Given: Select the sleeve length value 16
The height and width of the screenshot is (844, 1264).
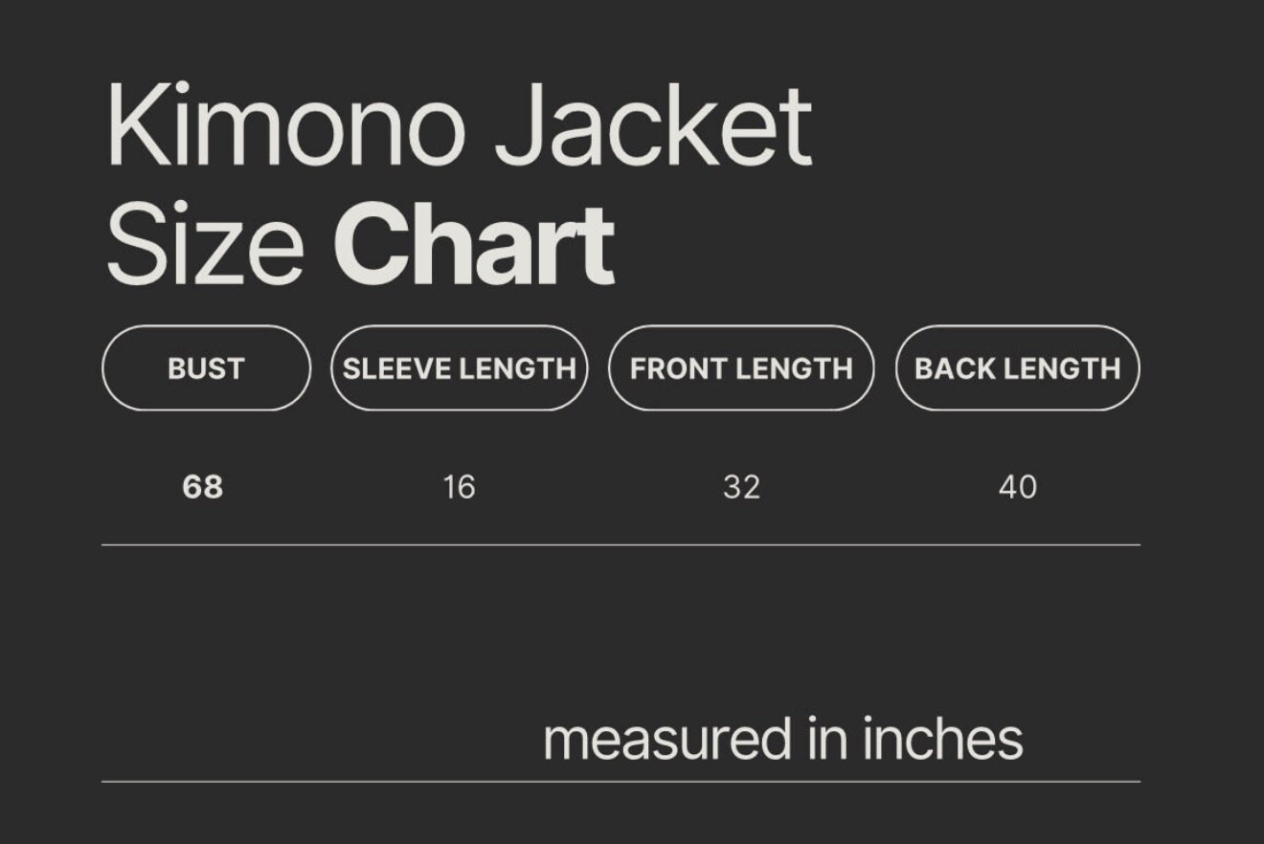Looking at the screenshot, I should (459, 487).
